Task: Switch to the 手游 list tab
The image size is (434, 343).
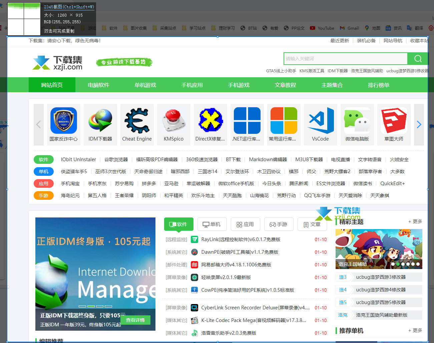Action: pos(279,224)
